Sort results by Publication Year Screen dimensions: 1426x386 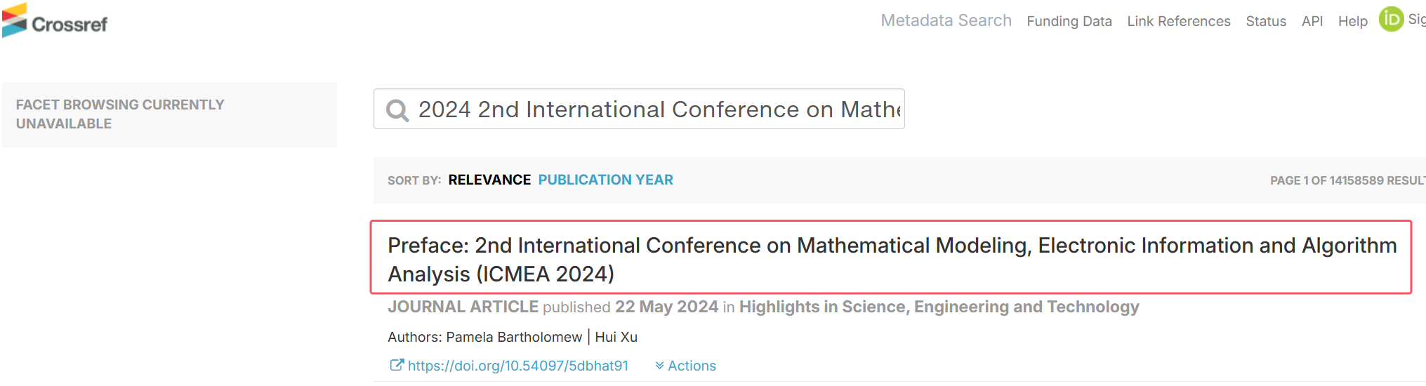pyautogui.click(x=605, y=180)
